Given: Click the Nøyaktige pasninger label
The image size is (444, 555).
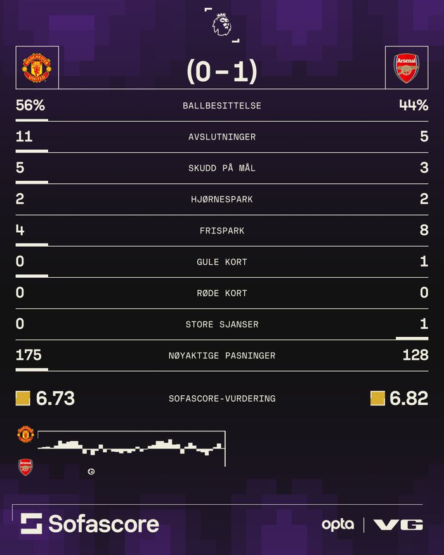Looking at the screenshot, I should [222, 355].
